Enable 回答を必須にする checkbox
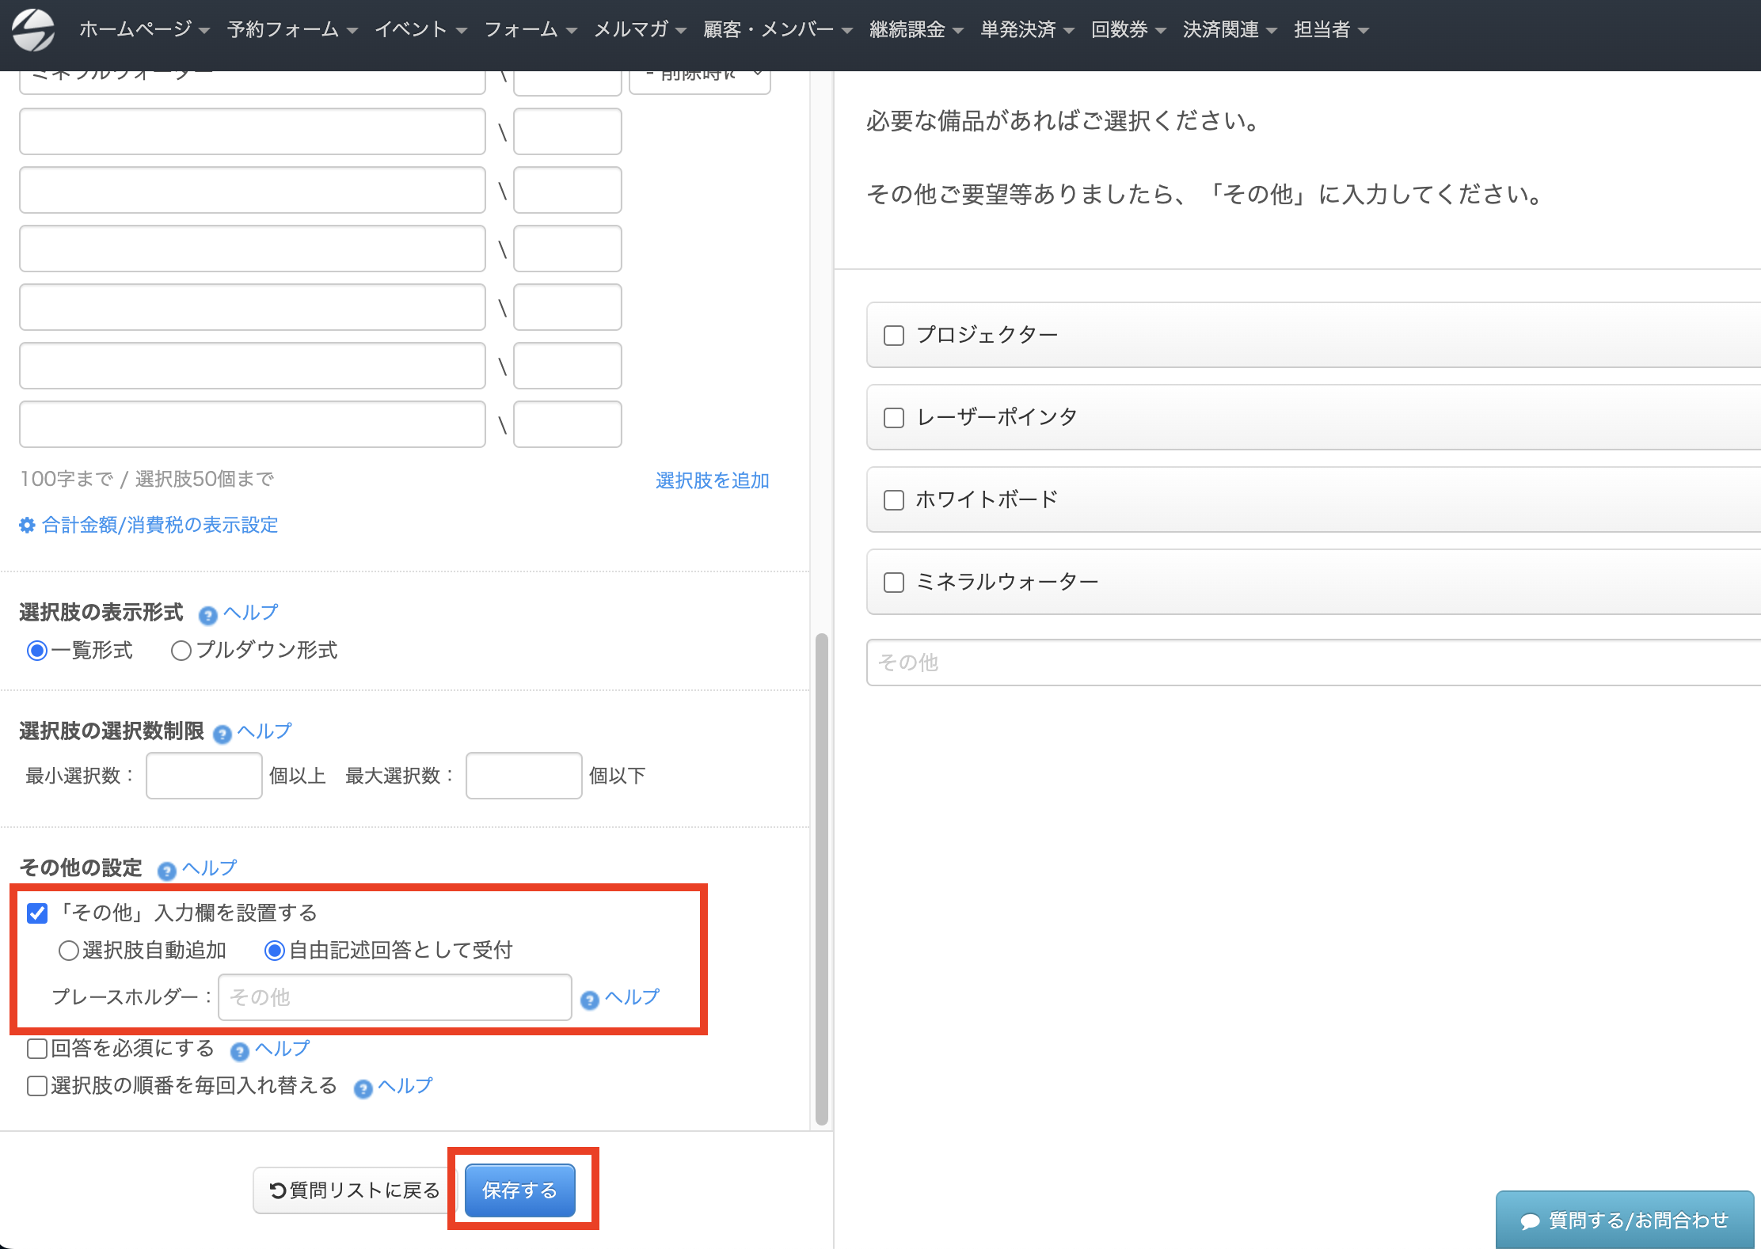The image size is (1761, 1249). click(x=37, y=1049)
